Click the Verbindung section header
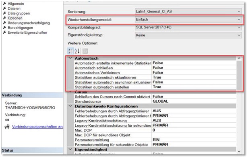 [x=32, y=95]
